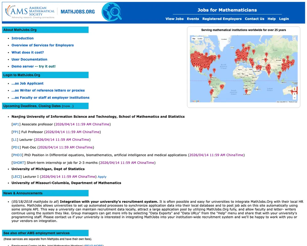Switch map to Satellite view button

click(x=200, y=39)
